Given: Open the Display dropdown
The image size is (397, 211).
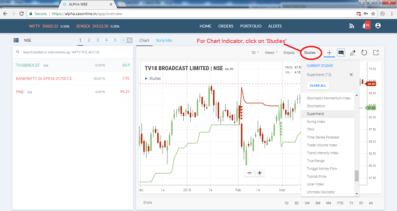Looking at the screenshot, I should point(291,53).
